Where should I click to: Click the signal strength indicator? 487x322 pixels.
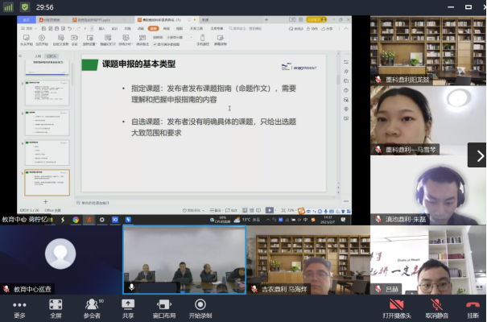(8, 7)
